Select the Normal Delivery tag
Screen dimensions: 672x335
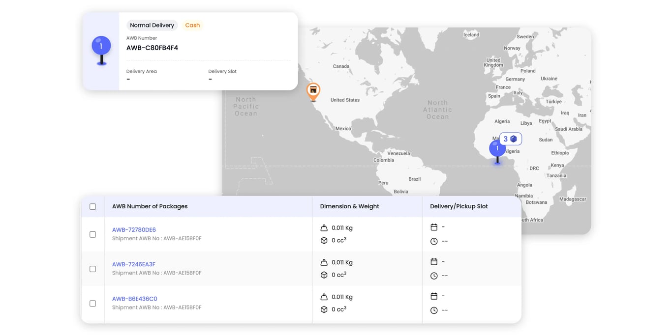point(152,25)
